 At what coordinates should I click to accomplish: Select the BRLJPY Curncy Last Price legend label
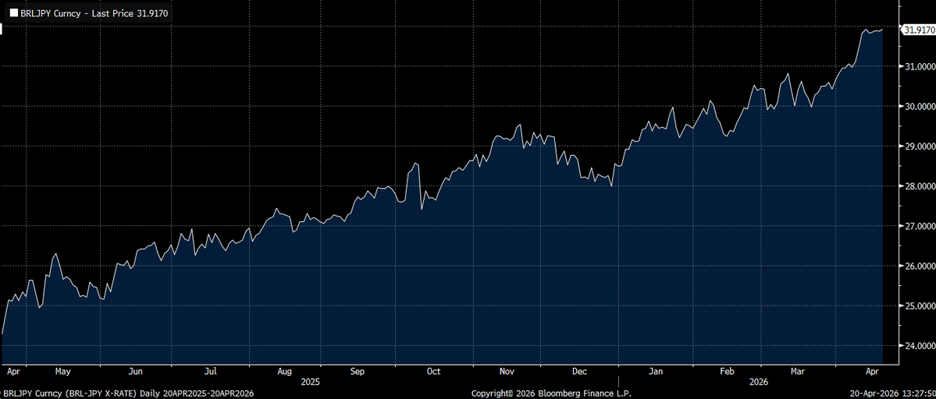94,12
